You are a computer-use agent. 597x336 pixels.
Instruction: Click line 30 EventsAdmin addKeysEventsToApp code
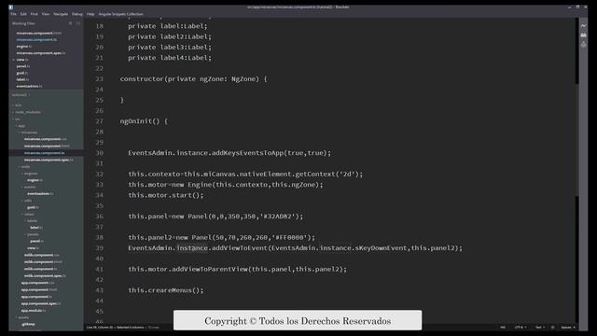229,153
